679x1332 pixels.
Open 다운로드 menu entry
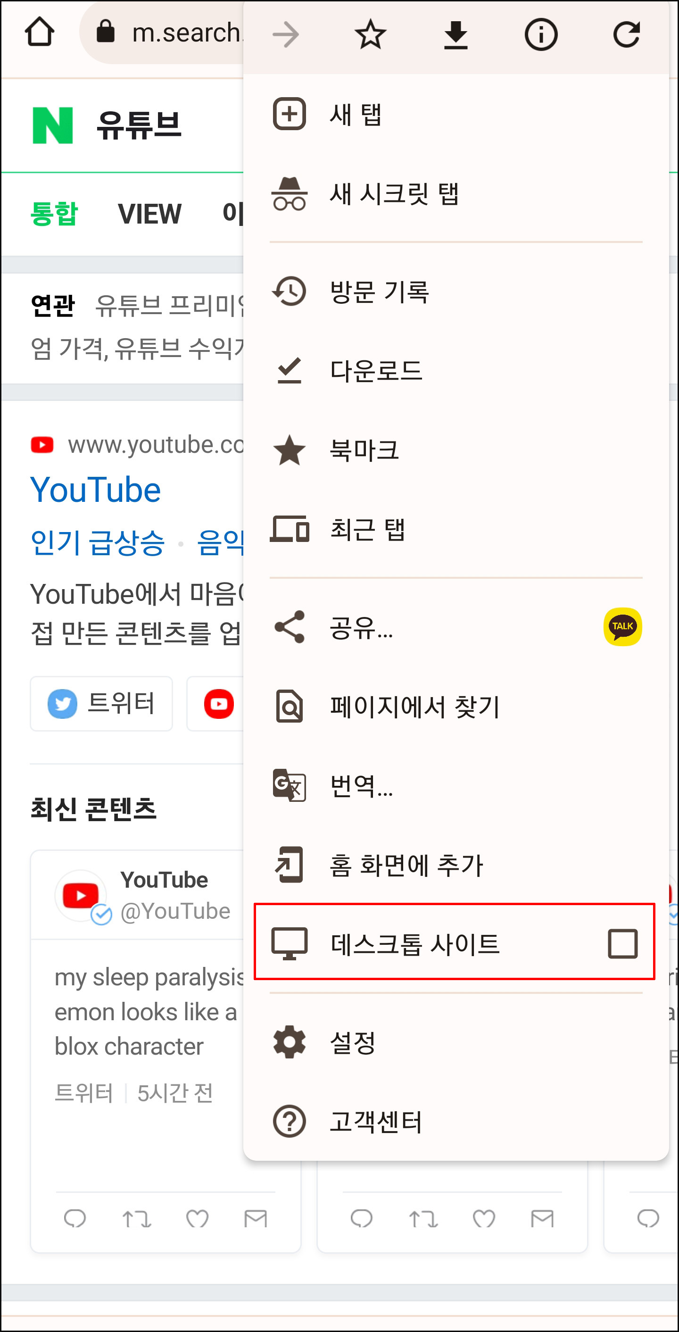click(456, 371)
